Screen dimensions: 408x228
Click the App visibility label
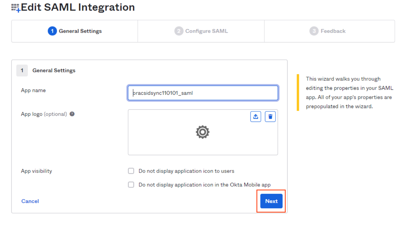[x=37, y=171]
